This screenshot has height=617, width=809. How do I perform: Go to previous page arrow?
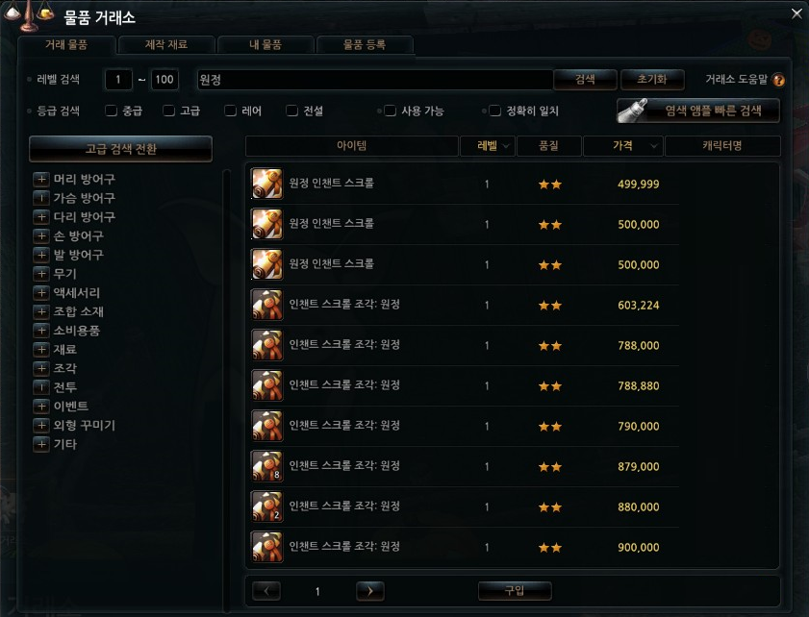coord(266,591)
